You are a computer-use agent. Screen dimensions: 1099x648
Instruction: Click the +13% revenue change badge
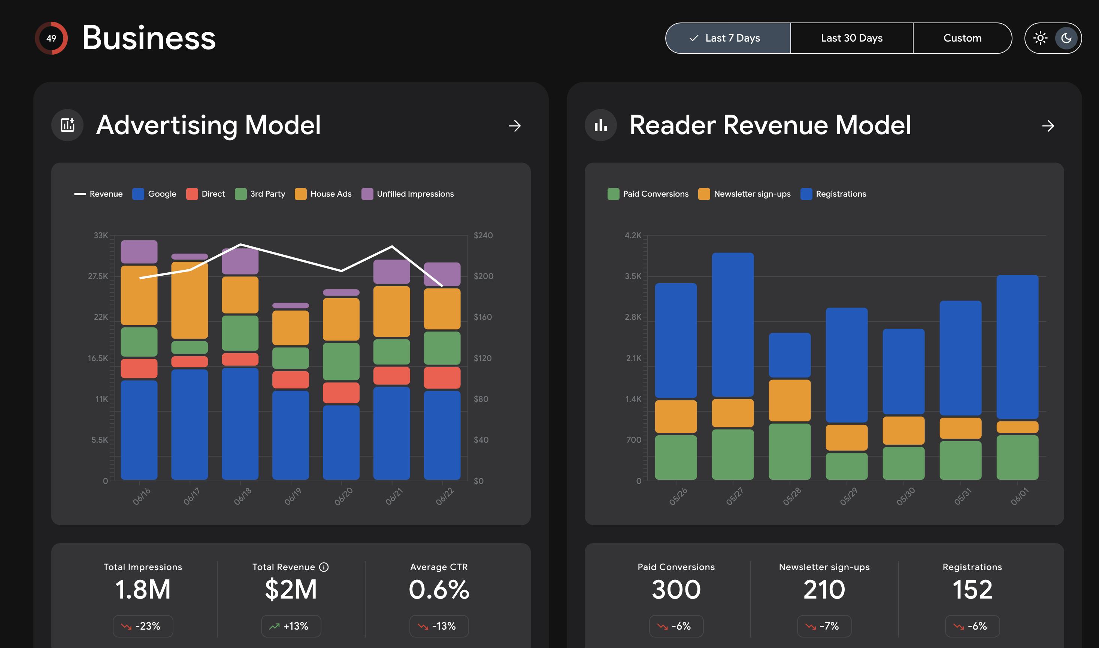[x=291, y=626]
